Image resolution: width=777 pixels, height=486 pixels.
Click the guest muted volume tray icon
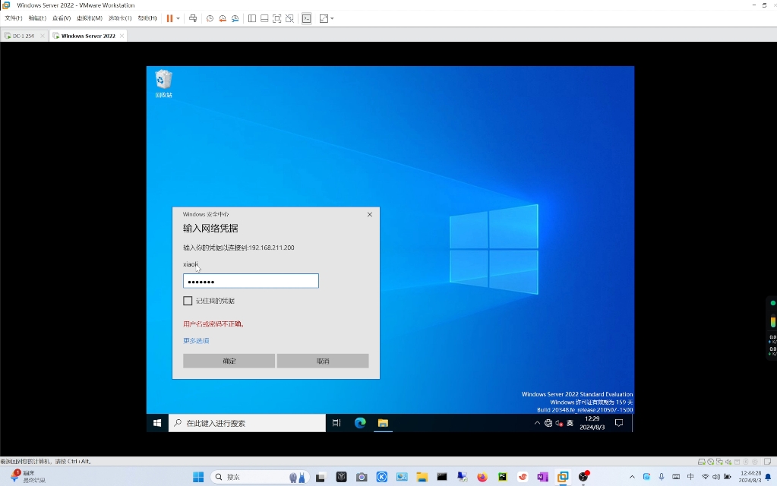tap(559, 423)
